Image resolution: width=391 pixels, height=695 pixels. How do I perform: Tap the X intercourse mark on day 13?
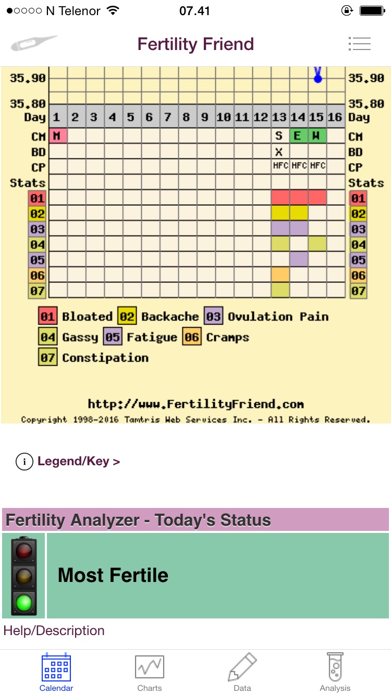pos(279,152)
